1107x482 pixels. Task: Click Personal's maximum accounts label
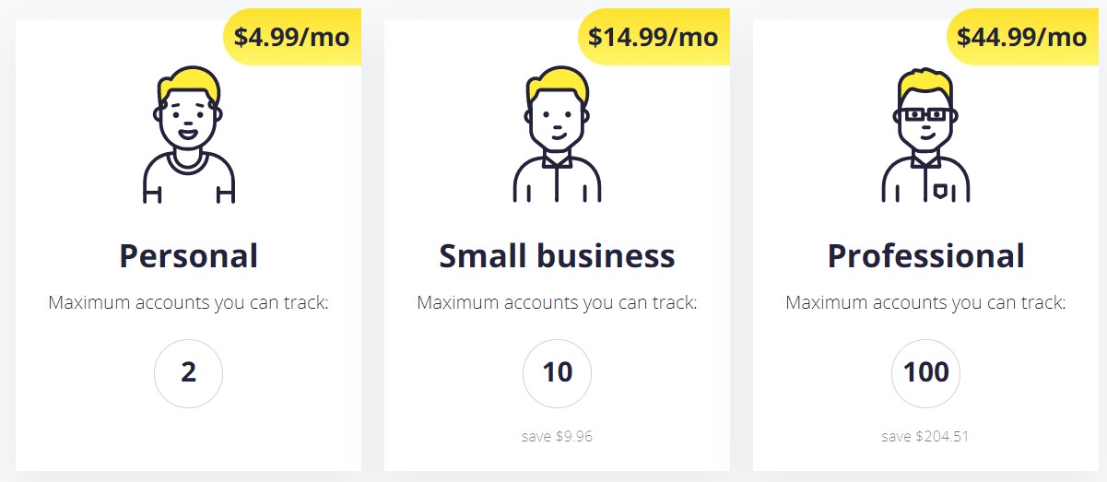189,302
